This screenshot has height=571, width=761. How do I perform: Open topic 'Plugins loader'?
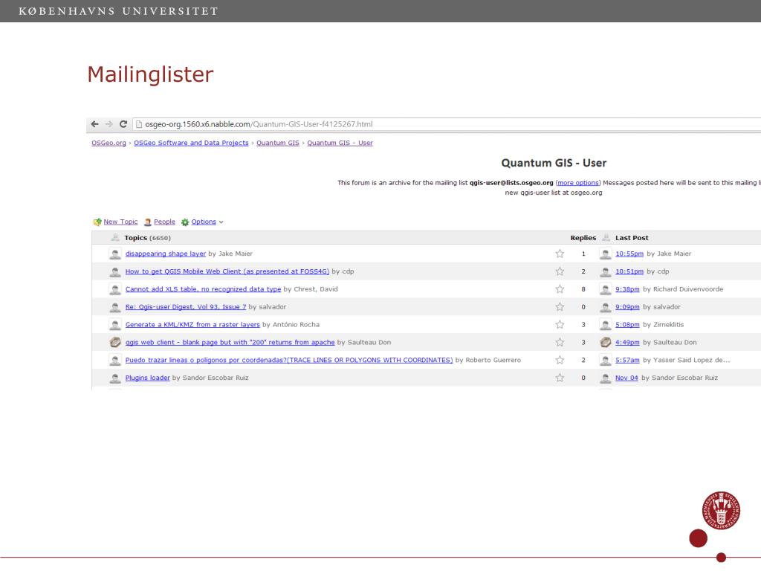click(x=148, y=378)
